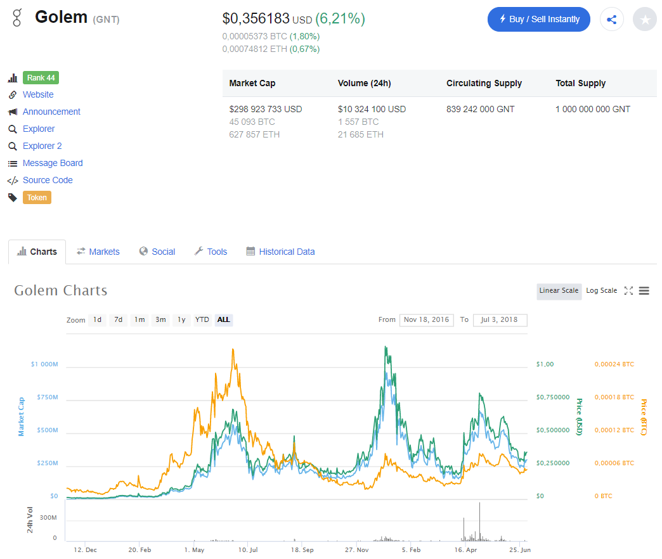Click the Circulating Supply column header
This screenshot has width=662, height=559.
484,84
